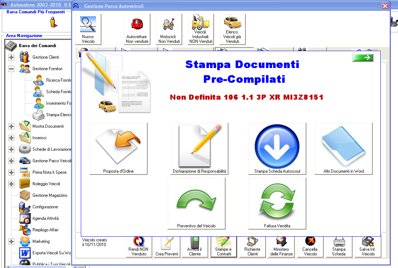Click Nuovo Veicolo key icon
This screenshot has width=398, height=268.
(x=88, y=29)
